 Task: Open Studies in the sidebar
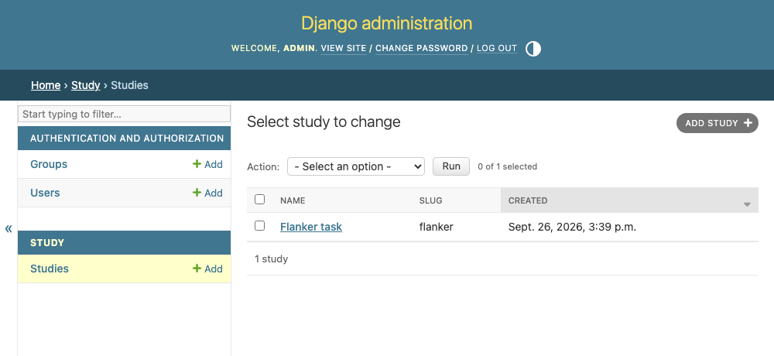point(50,269)
